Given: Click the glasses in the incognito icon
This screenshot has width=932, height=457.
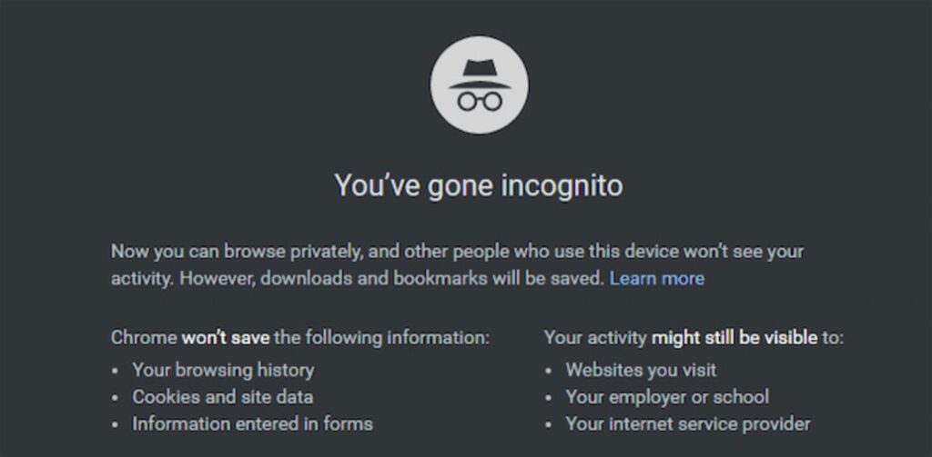Looking at the screenshot, I should click(478, 101).
